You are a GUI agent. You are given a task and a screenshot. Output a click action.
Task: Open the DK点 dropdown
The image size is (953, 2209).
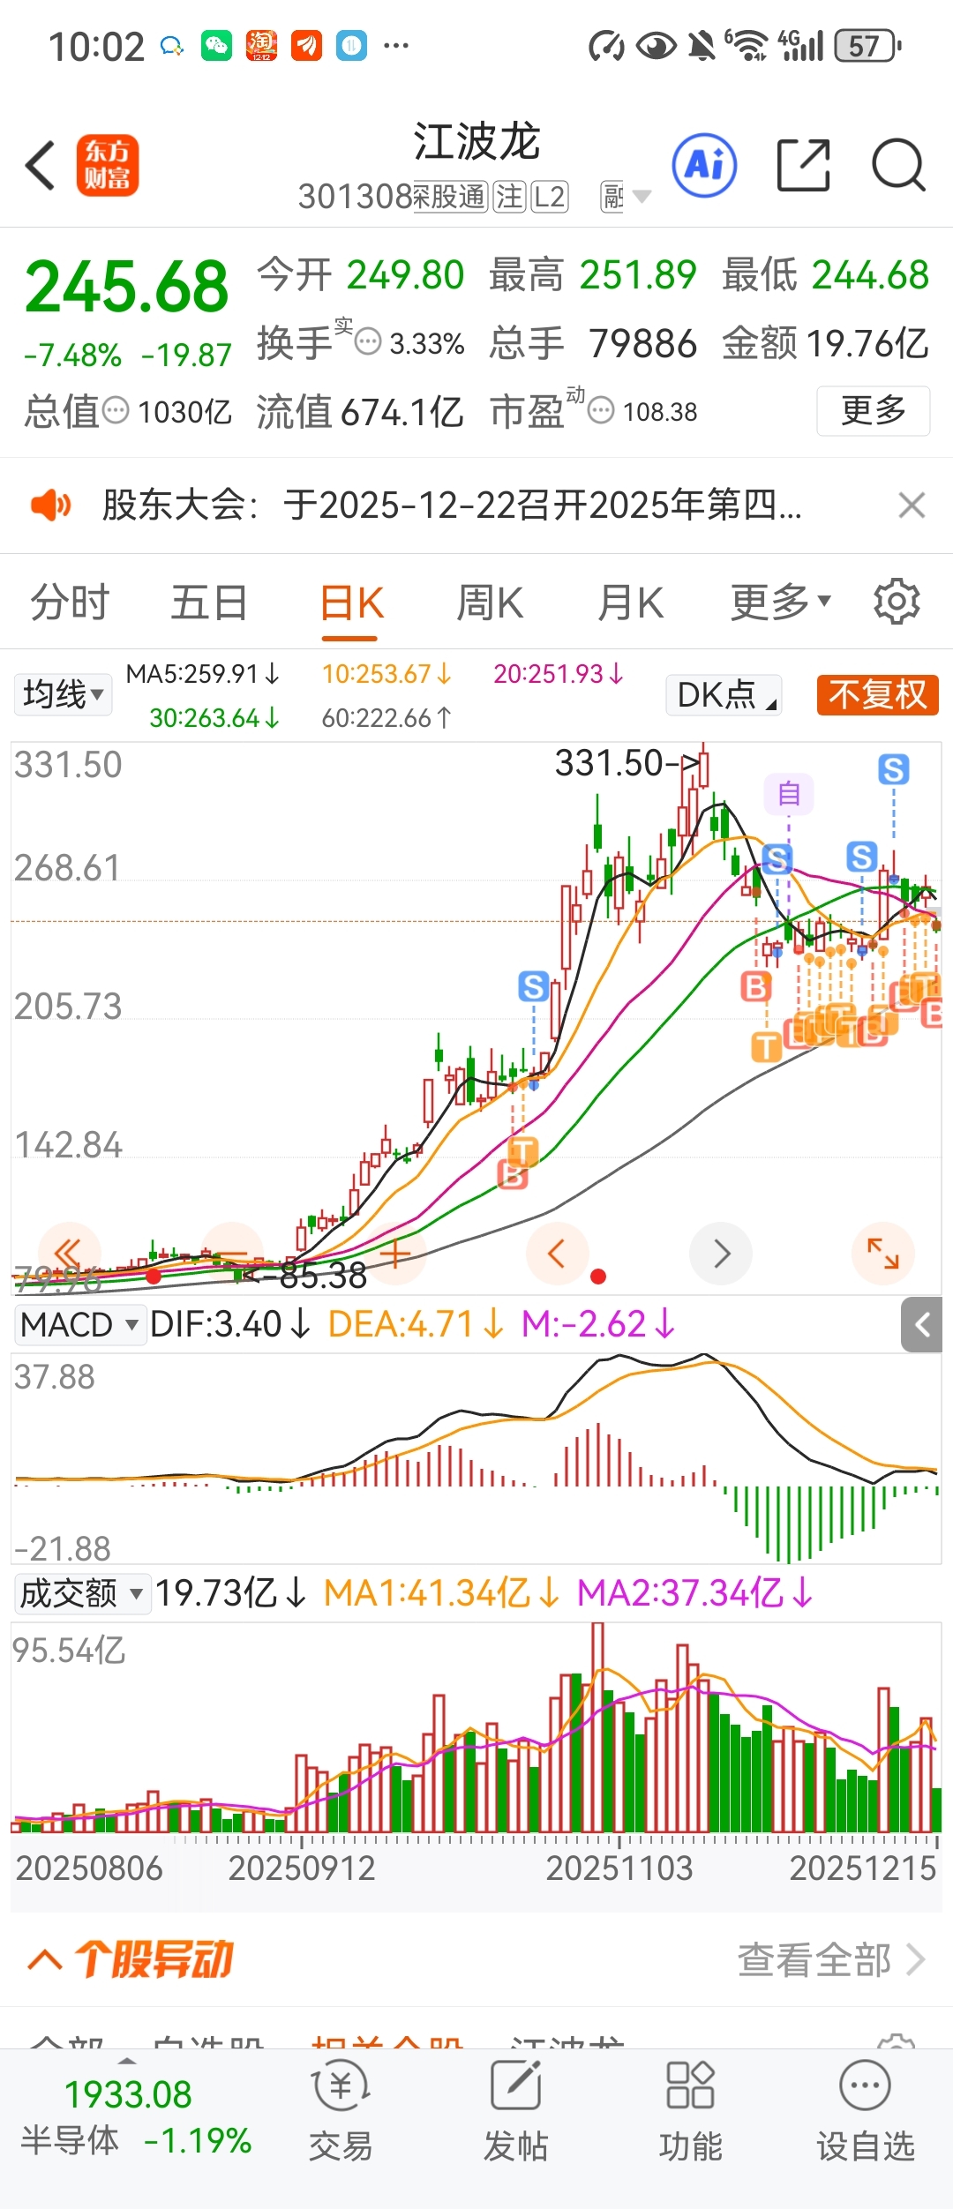point(724,694)
